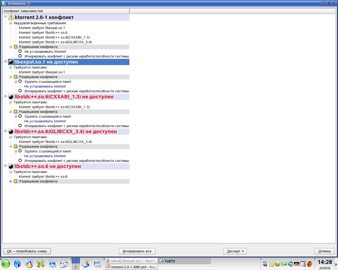Select 'Удалить ссылающийся пакет' radio under CXXABI_1.3
Image resolution: width=338 pixels, height=270 pixels.
pos(20,116)
